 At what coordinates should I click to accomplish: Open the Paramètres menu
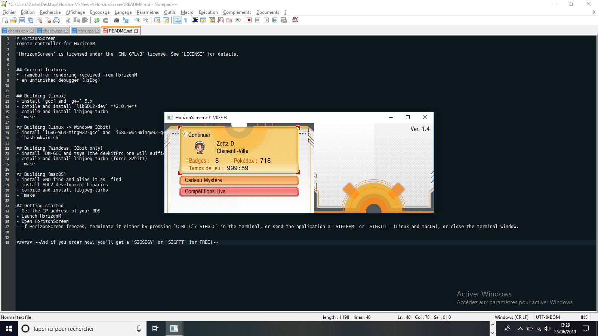pos(148,12)
